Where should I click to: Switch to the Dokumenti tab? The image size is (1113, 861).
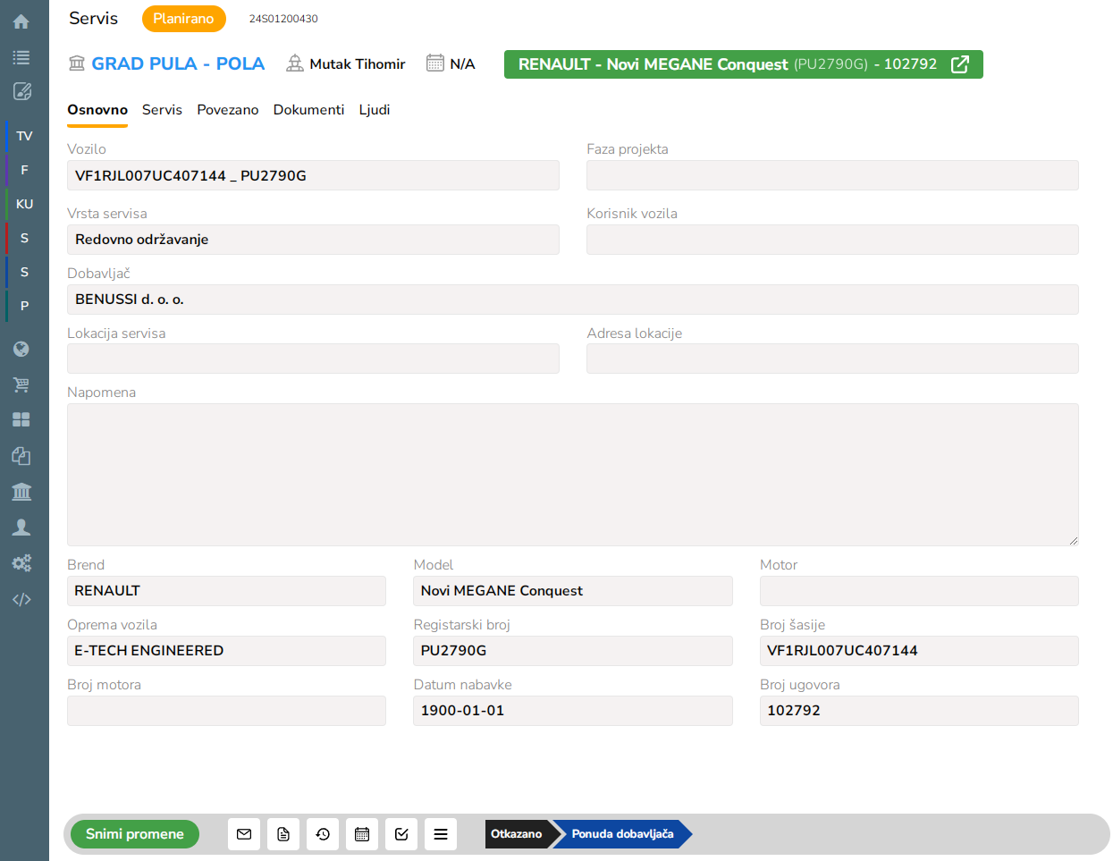point(308,110)
